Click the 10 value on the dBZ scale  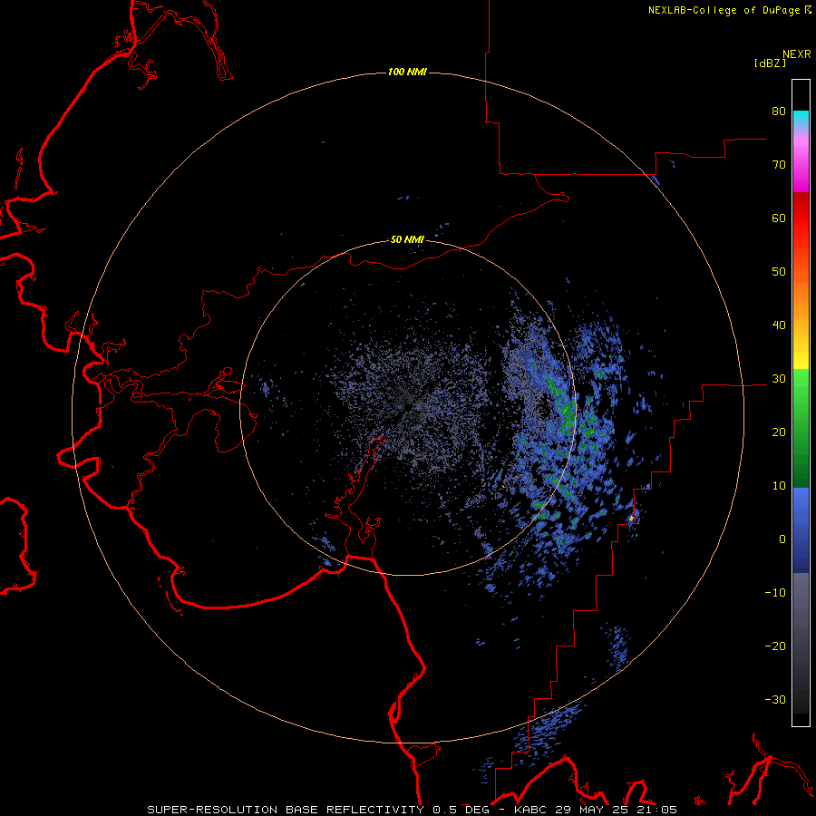779,486
